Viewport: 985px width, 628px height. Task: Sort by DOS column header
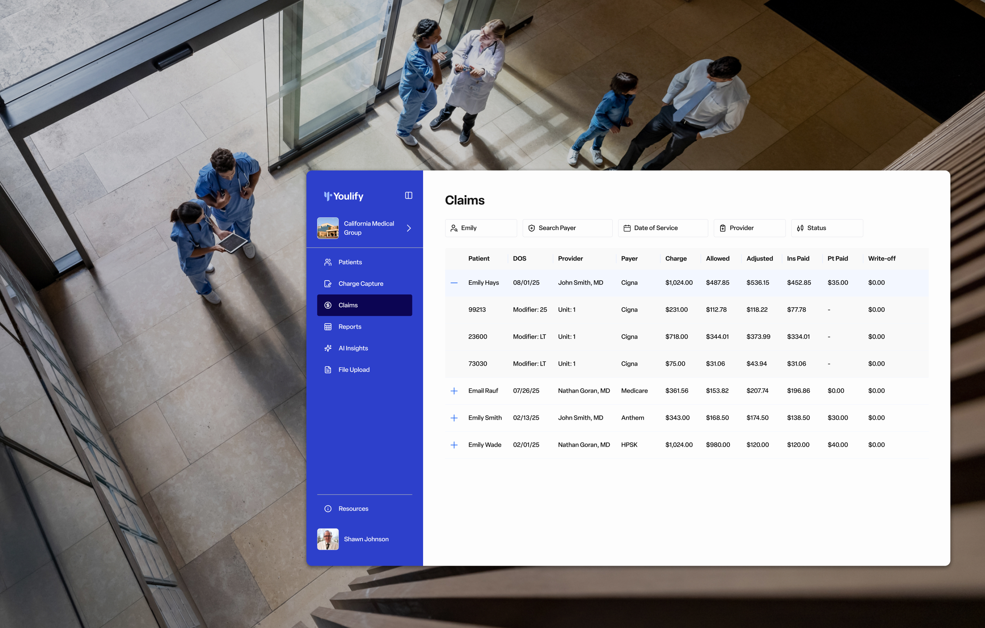click(519, 258)
